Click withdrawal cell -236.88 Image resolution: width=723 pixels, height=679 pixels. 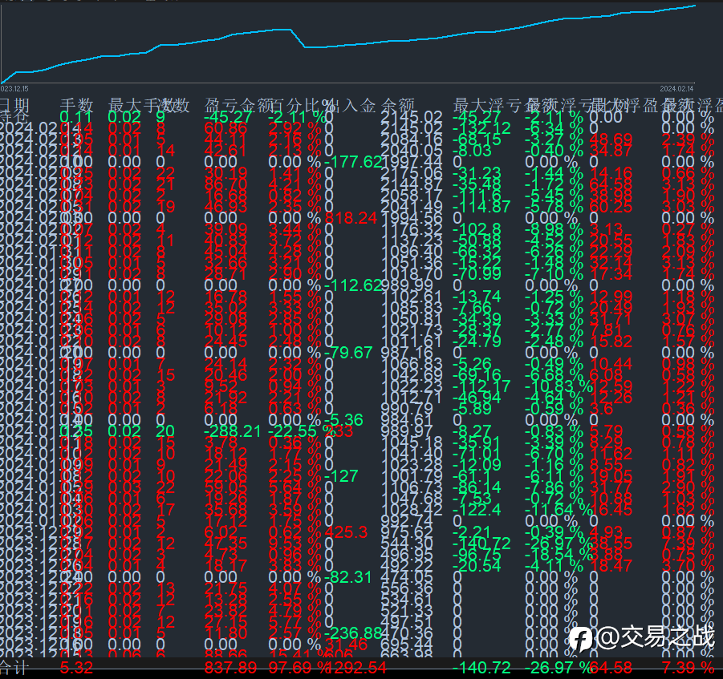(x=354, y=633)
